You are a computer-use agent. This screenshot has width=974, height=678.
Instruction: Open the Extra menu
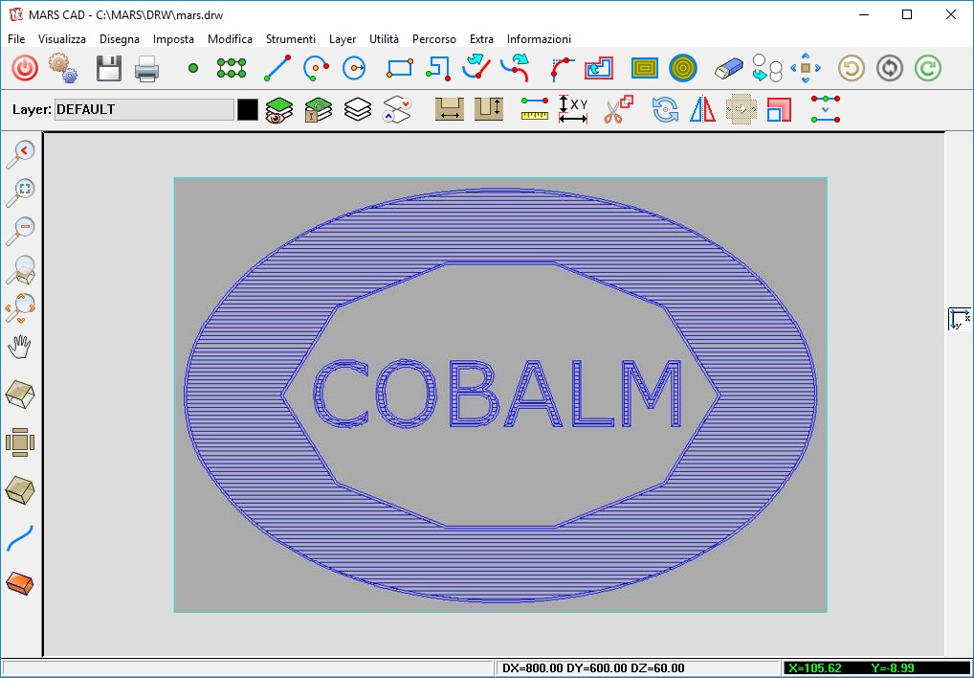pos(481,38)
